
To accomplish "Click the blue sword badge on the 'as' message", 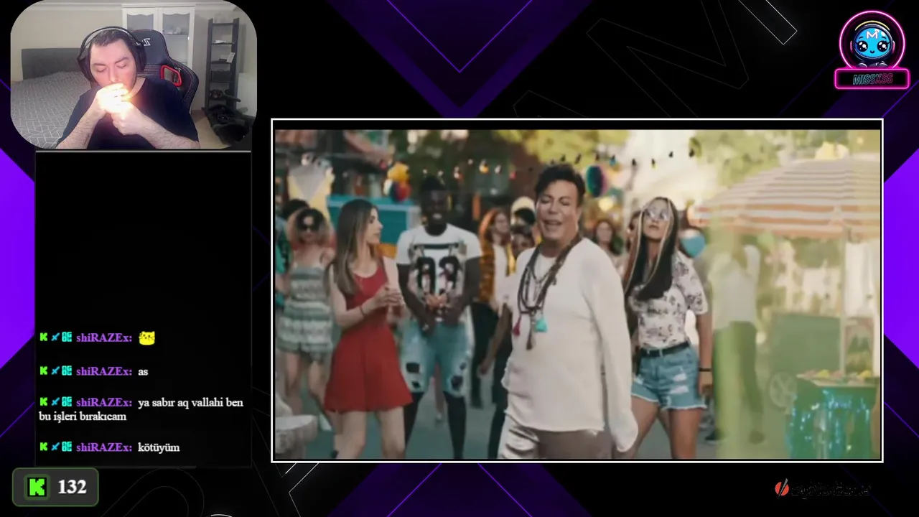I will (55, 371).
